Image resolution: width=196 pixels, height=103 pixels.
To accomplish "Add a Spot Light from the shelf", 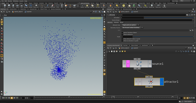I will tap(92, 6).
